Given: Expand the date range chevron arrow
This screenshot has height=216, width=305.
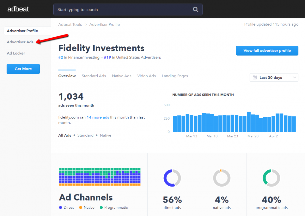Looking at the screenshot, I should (294, 77).
